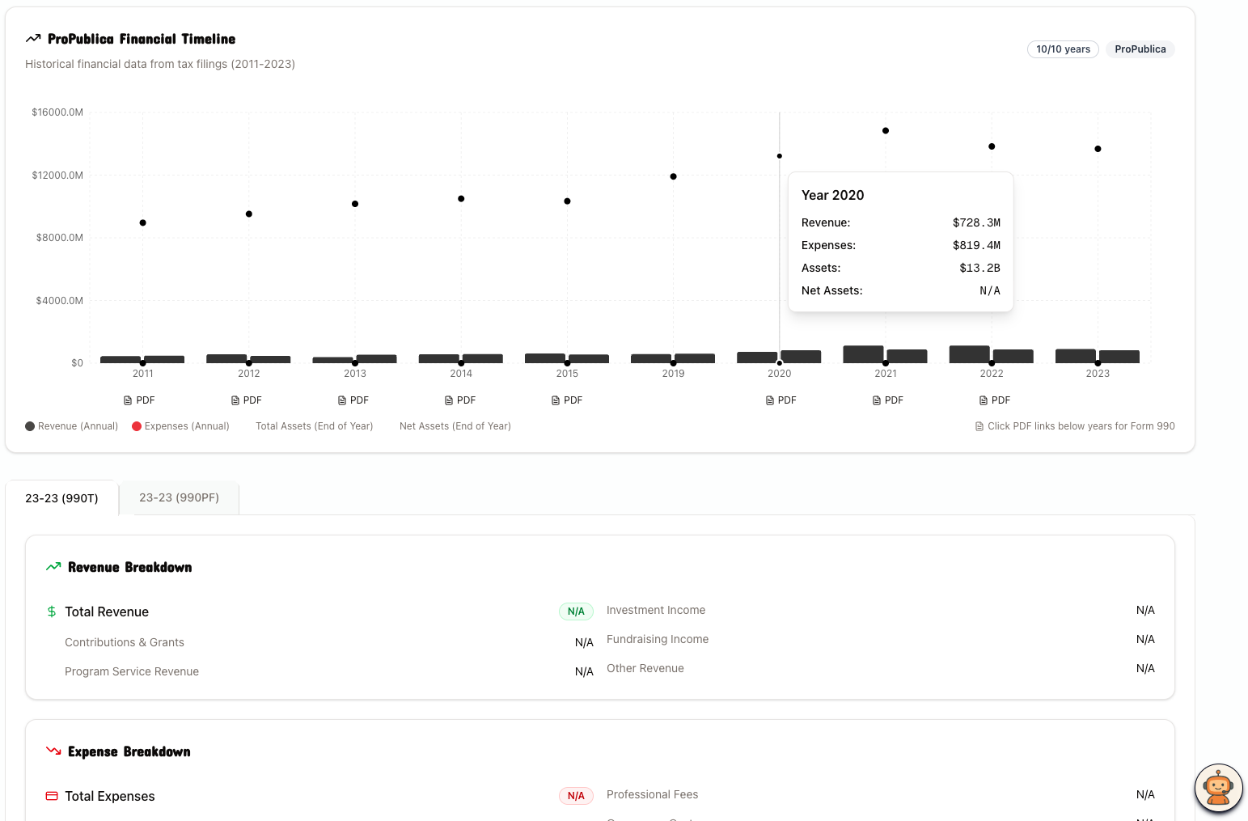1248x821 pixels.
Task: Click the red Expenses legend color dot
Action: tap(137, 426)
